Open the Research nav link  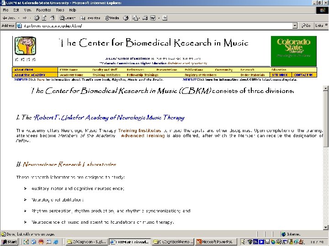(247, 70)
